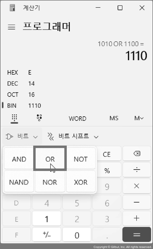The width and height of the screenshot is (153, 249).
Task: Click the backspace delete icon
Action: click(x=137, y=154)
